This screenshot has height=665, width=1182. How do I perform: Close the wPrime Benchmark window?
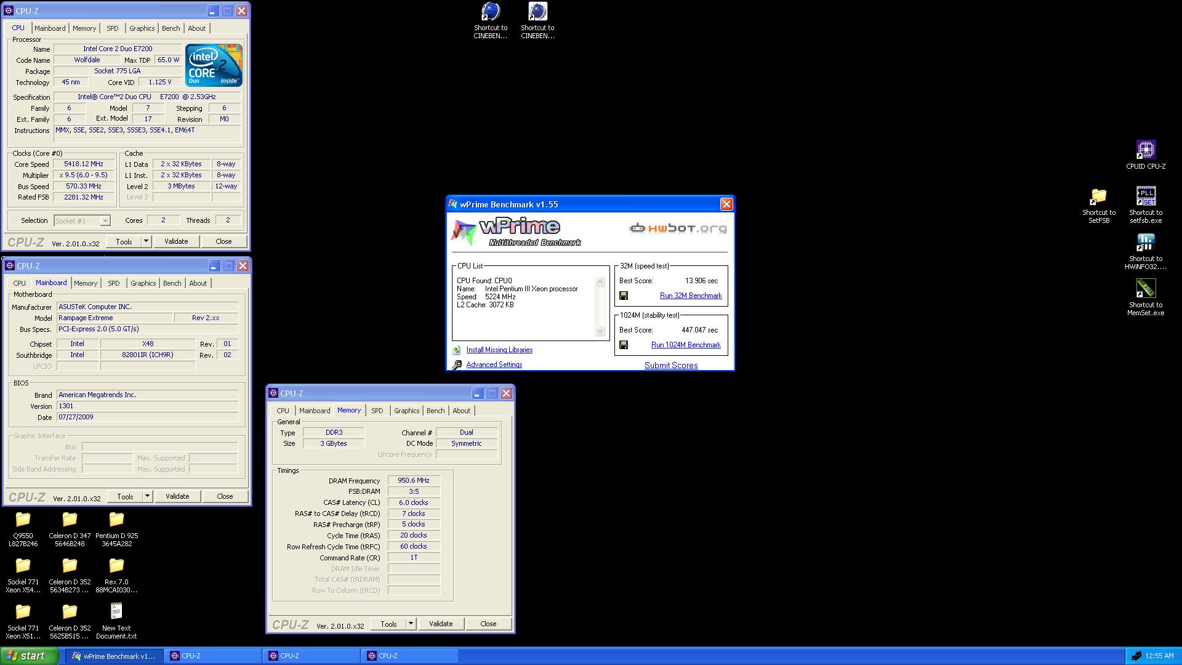tap(726, 204)
